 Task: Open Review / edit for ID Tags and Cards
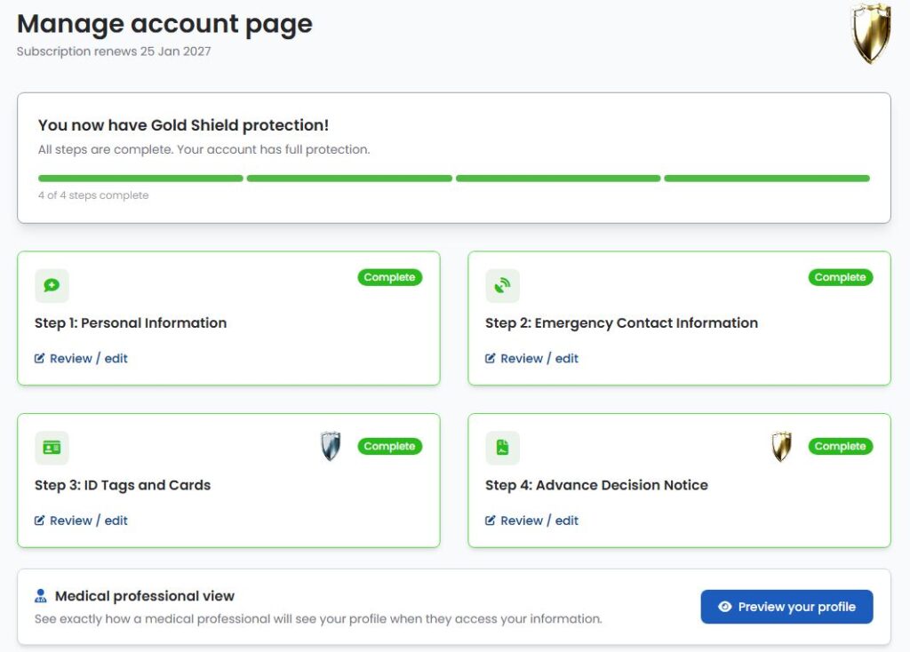coord(81,521)
